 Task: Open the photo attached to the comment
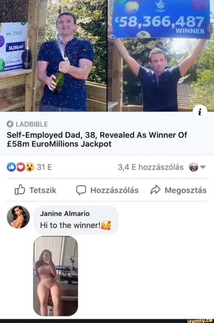pyautogui.click(x=56, y=276)
